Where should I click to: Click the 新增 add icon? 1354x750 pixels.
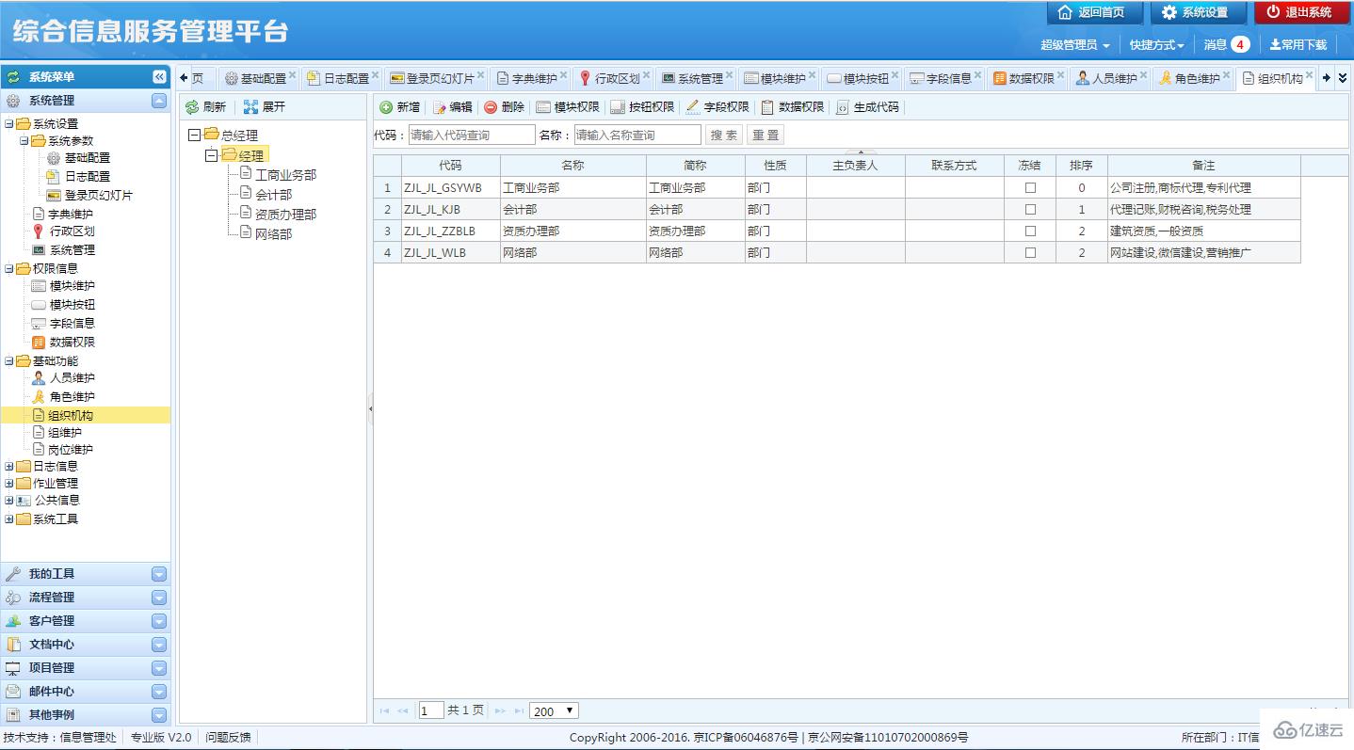tap(386, 107)
